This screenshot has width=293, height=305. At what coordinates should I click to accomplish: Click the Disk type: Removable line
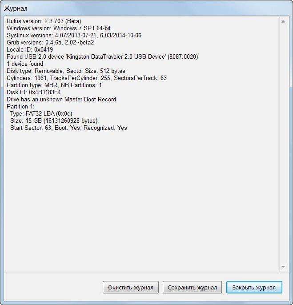click(66, 71)
